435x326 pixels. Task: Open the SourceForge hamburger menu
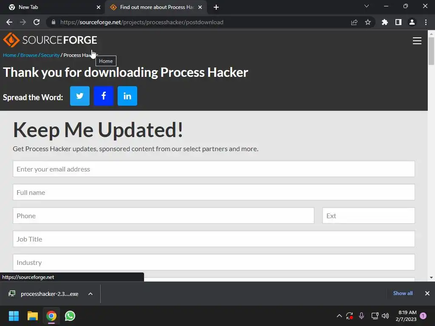tap(417, 41)
